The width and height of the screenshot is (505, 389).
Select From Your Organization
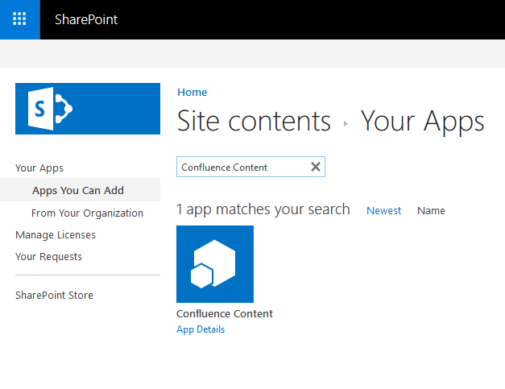click(87, 213)
